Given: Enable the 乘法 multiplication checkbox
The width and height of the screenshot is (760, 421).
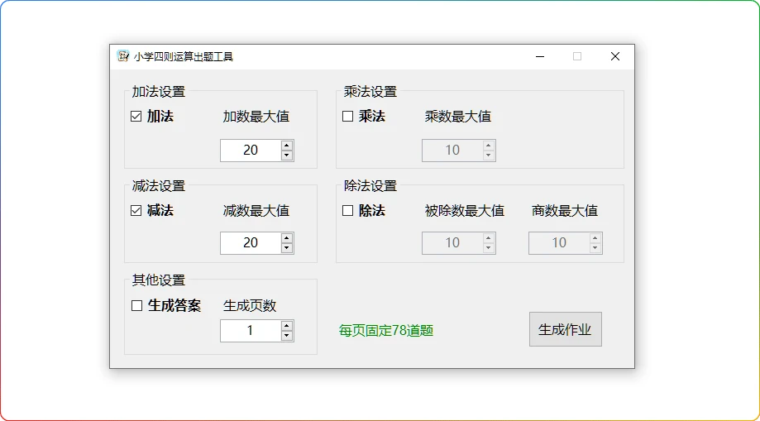Looking at the screenshot, I should (348, 117).
